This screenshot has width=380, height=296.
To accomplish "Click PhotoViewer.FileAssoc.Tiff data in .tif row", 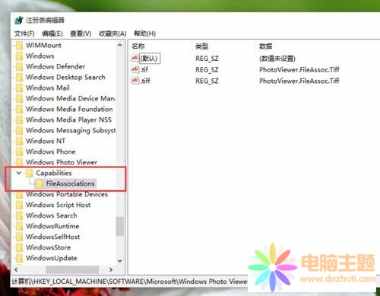I will [x=299, y=69].
